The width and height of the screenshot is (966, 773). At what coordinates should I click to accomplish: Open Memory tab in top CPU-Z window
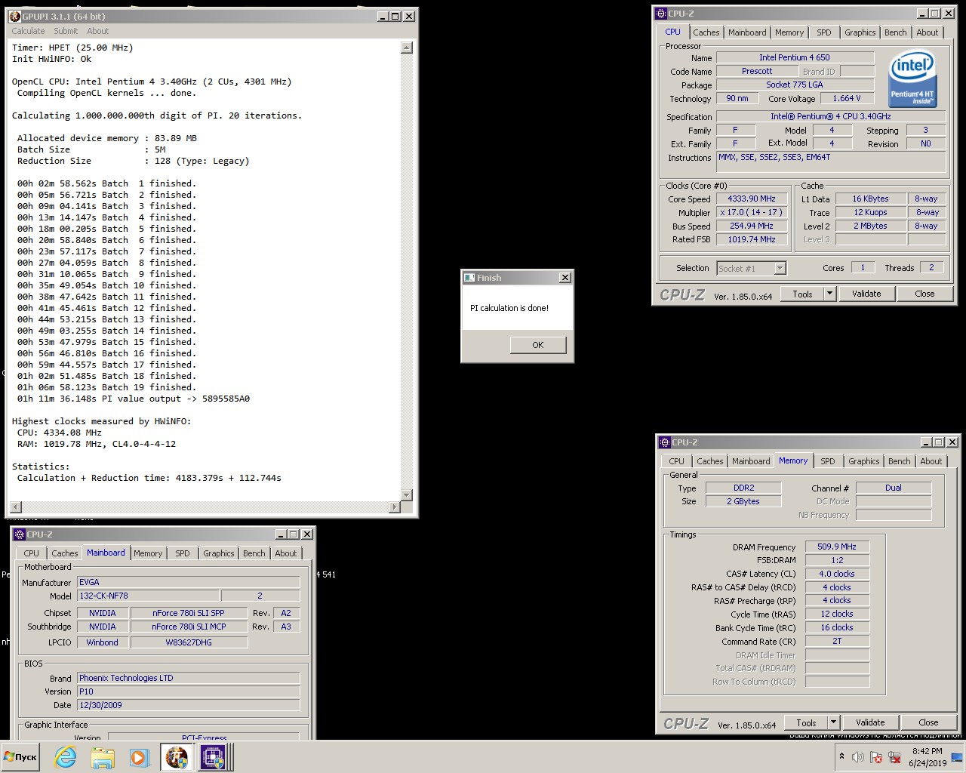(789, 32)
